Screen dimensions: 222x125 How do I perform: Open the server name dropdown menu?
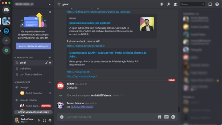click(x=50, y=4)
